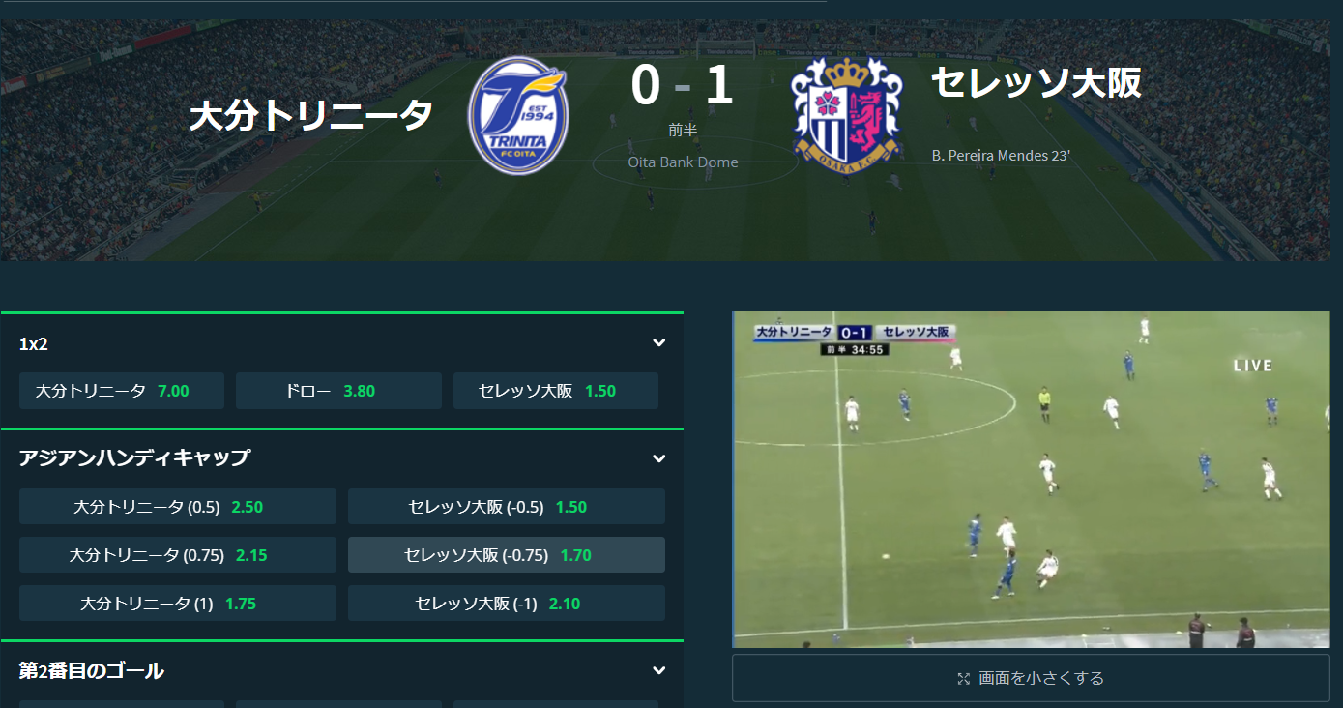
Task: Collapse the アジアンハンディキャップ section
Action: pyautogui.click(x=658, y=458)
